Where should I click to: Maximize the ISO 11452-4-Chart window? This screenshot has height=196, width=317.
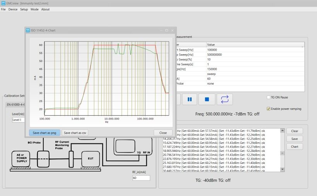pyautogui.click(x=166, y=30)
